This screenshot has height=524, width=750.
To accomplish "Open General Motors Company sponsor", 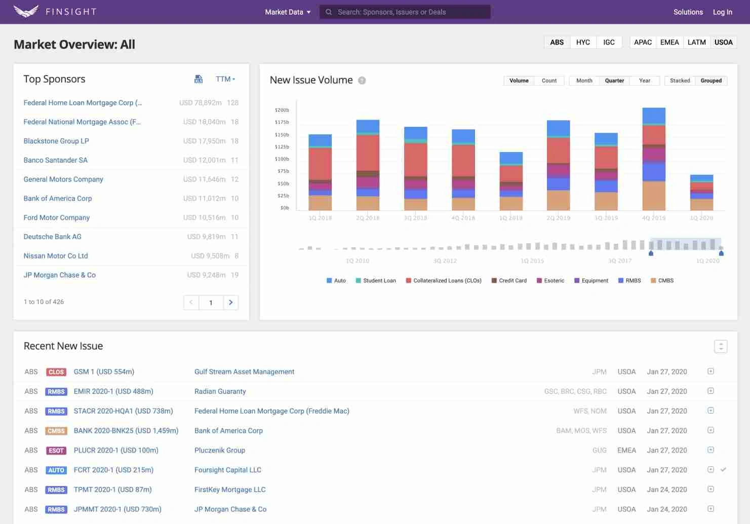I will (63, 179).
